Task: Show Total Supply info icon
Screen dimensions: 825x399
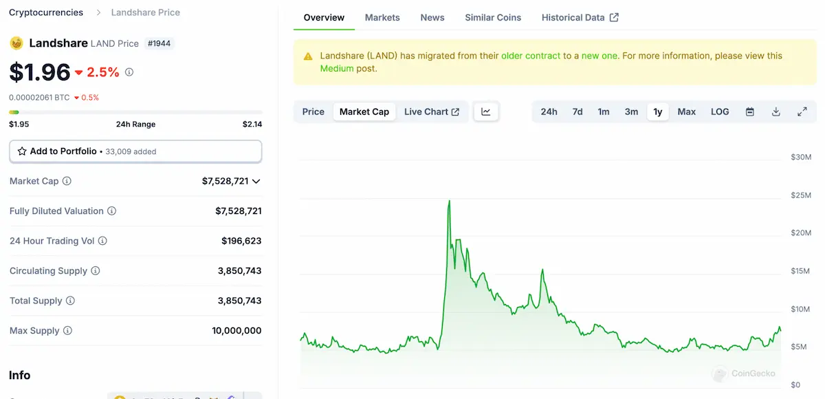Action: click(x=70, y=301)
